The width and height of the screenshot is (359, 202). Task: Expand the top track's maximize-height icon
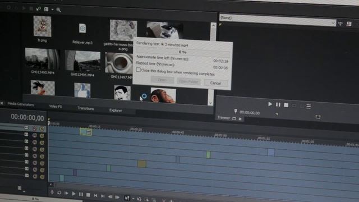[x=26, y=127]
